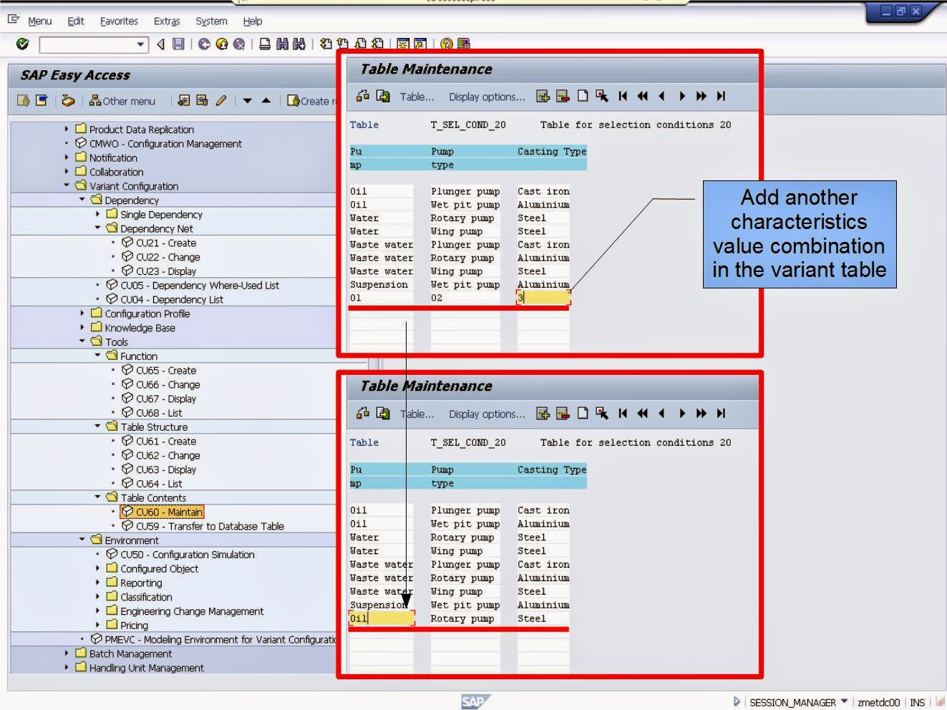Click the Save icon in the toolbar

tap(179, 44)
